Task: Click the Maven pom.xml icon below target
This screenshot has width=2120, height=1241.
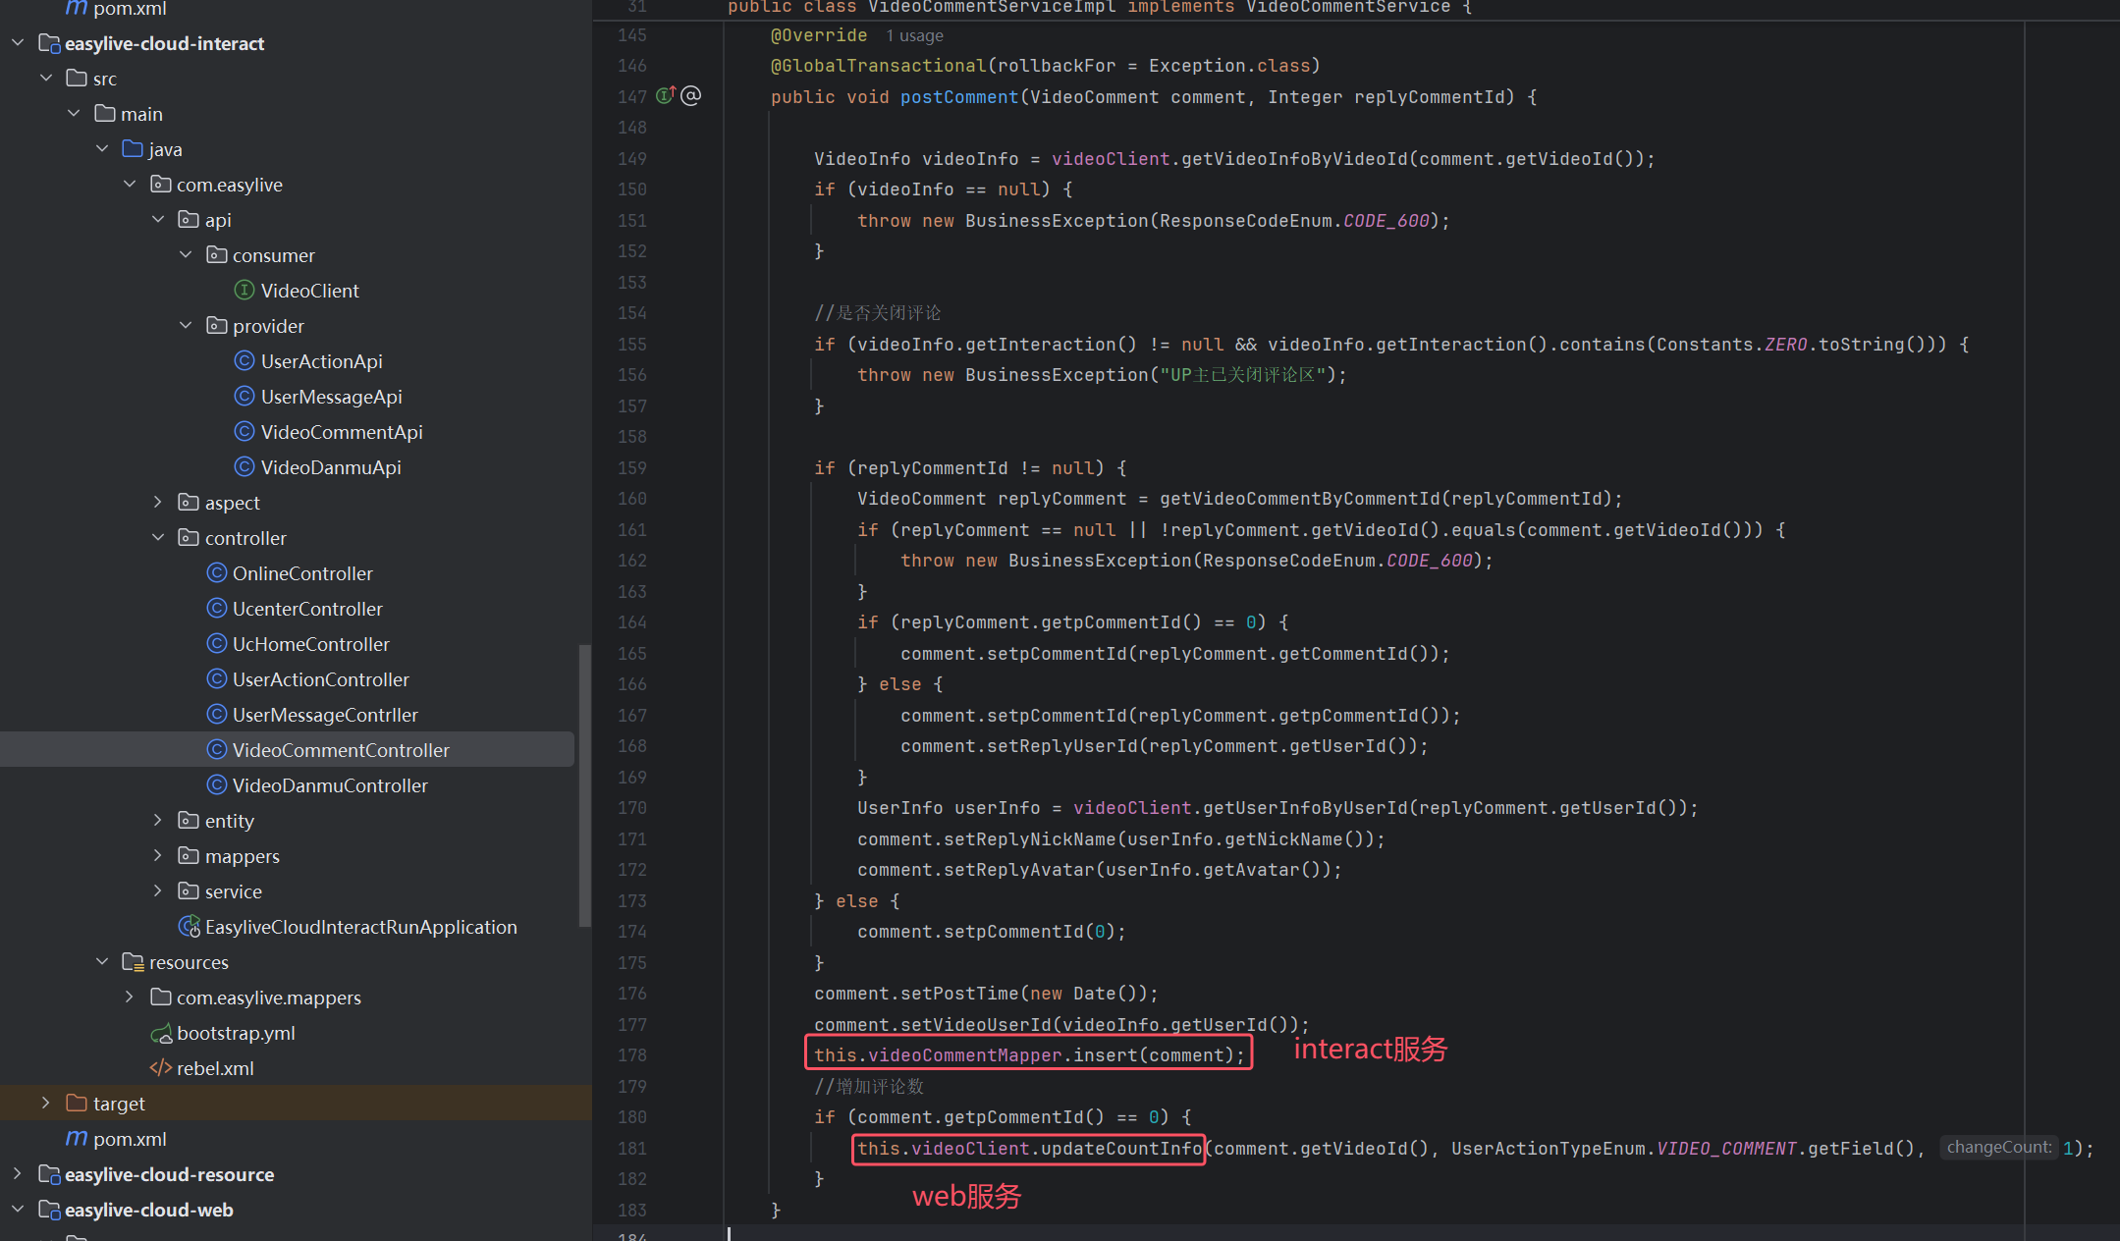Action: pos(77,1139)
